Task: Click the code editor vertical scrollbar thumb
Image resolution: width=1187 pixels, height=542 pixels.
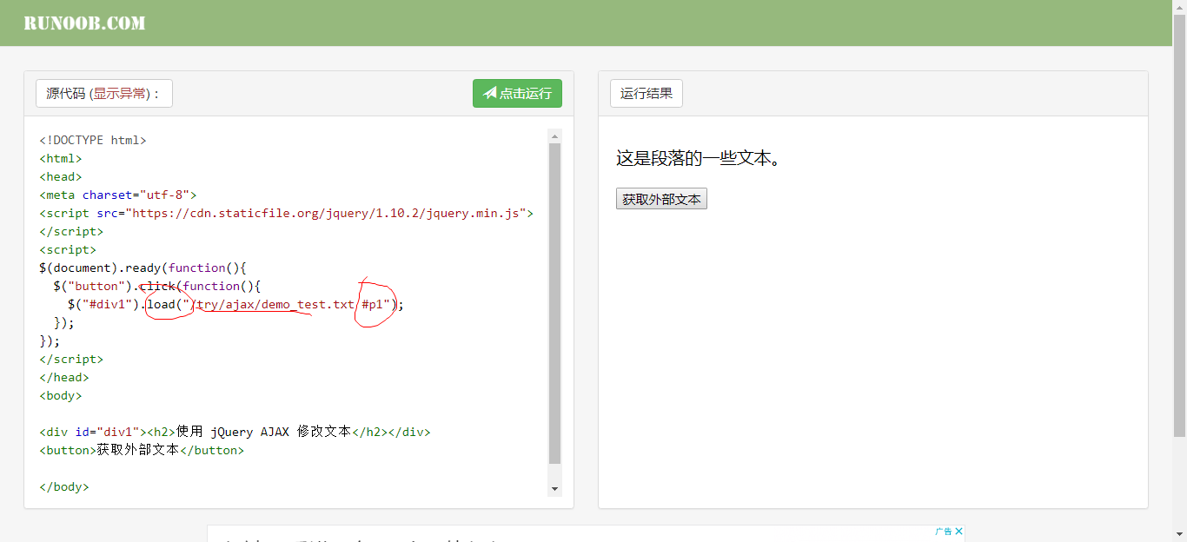Action: coord(555,304)
